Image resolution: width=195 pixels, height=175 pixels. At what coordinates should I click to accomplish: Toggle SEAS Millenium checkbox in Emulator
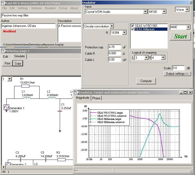coord(132,29)
